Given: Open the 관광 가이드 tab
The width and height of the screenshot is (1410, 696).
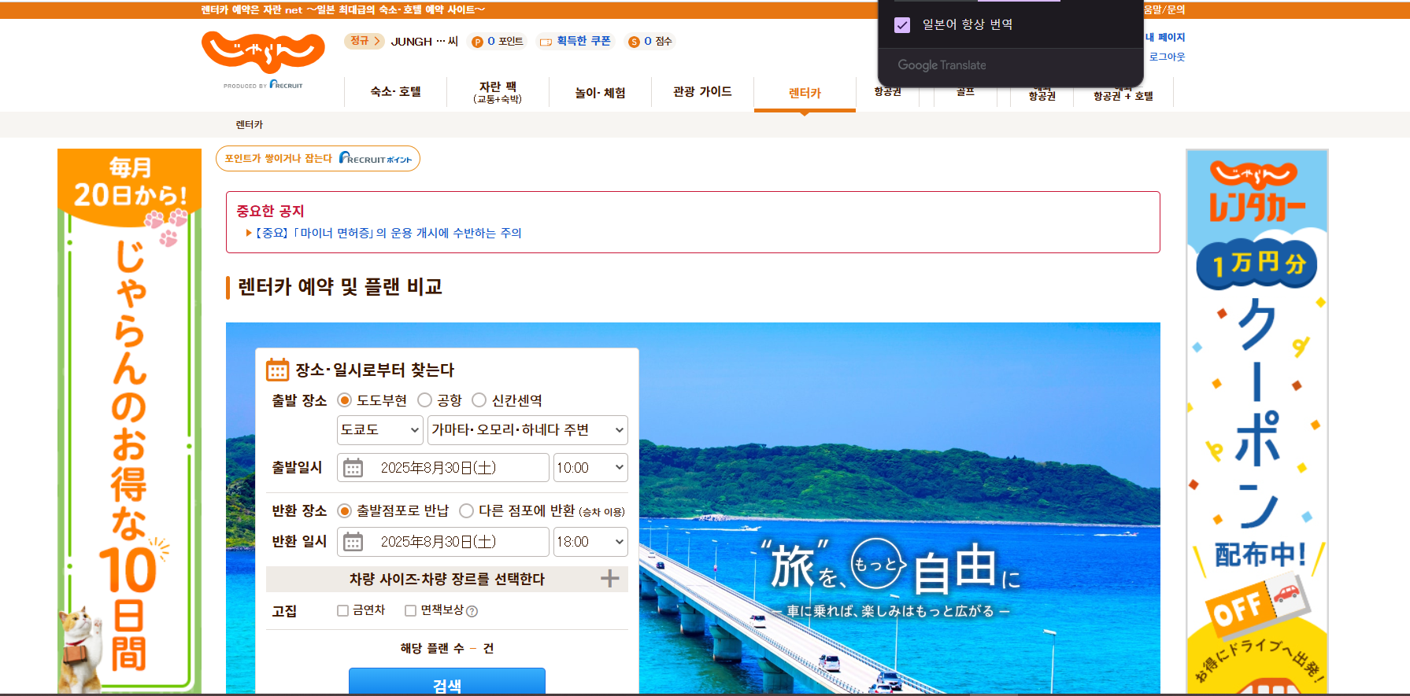Looking at the screenshot, I should 702,92.
